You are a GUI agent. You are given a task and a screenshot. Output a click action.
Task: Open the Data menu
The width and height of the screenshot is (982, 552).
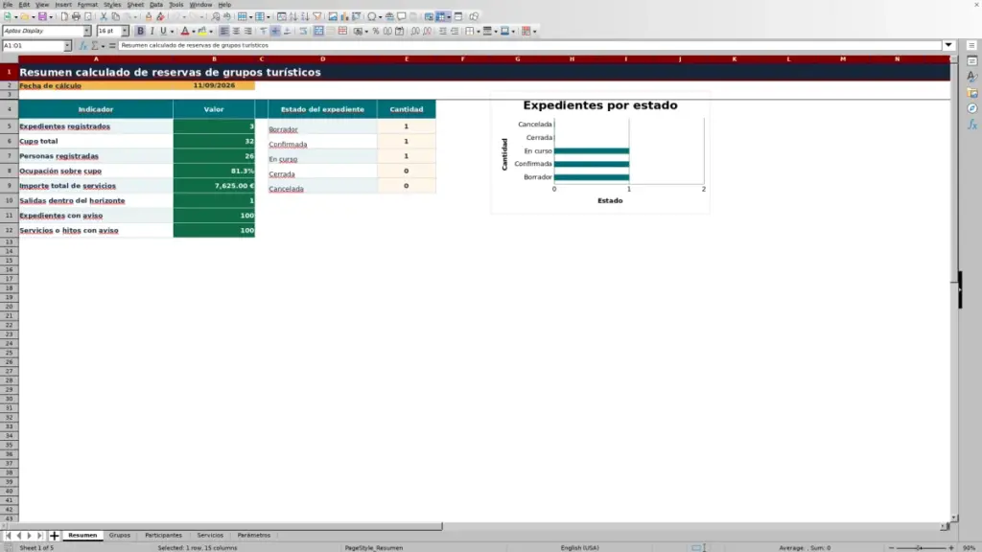[x=156, y=5]
